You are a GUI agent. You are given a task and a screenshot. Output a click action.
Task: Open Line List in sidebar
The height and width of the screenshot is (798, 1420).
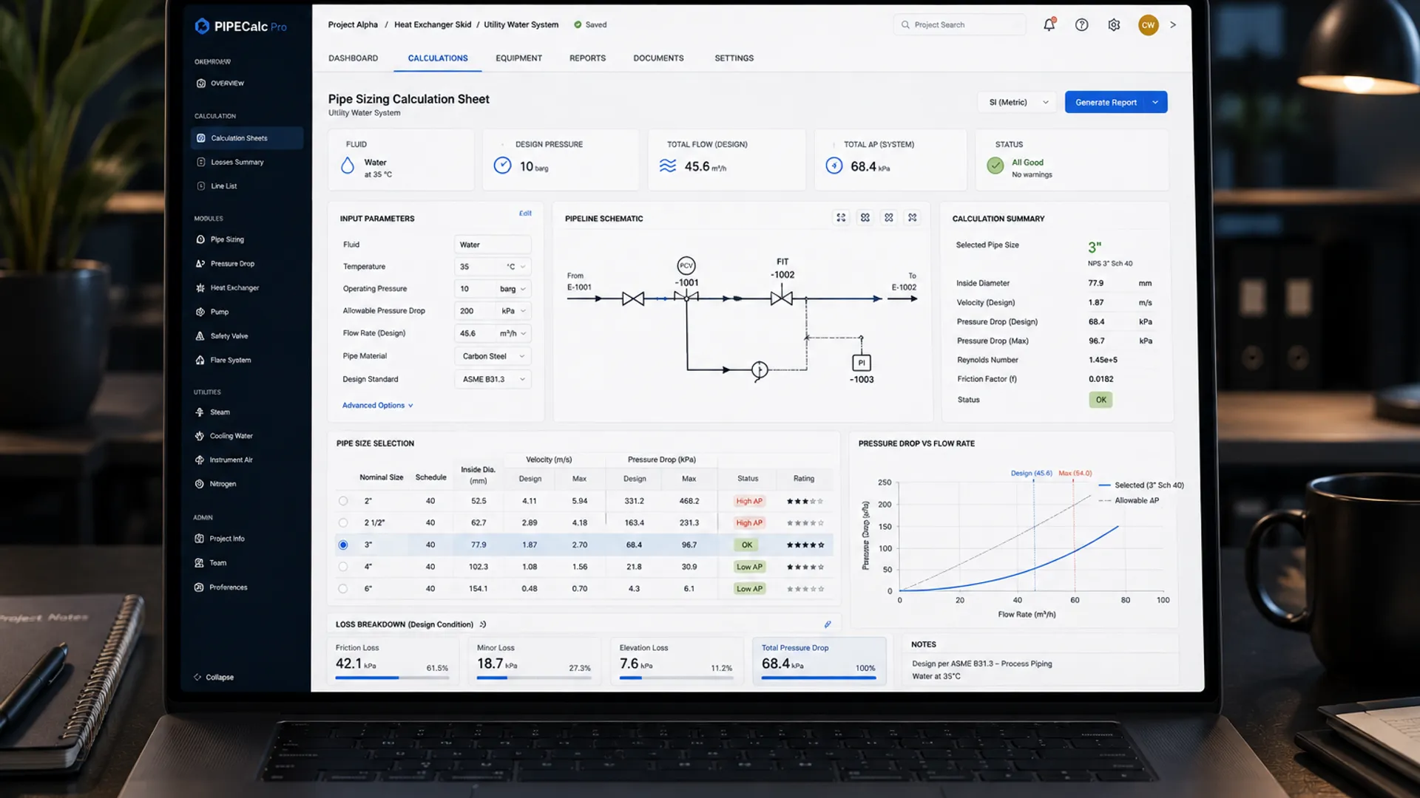point(217,185)
